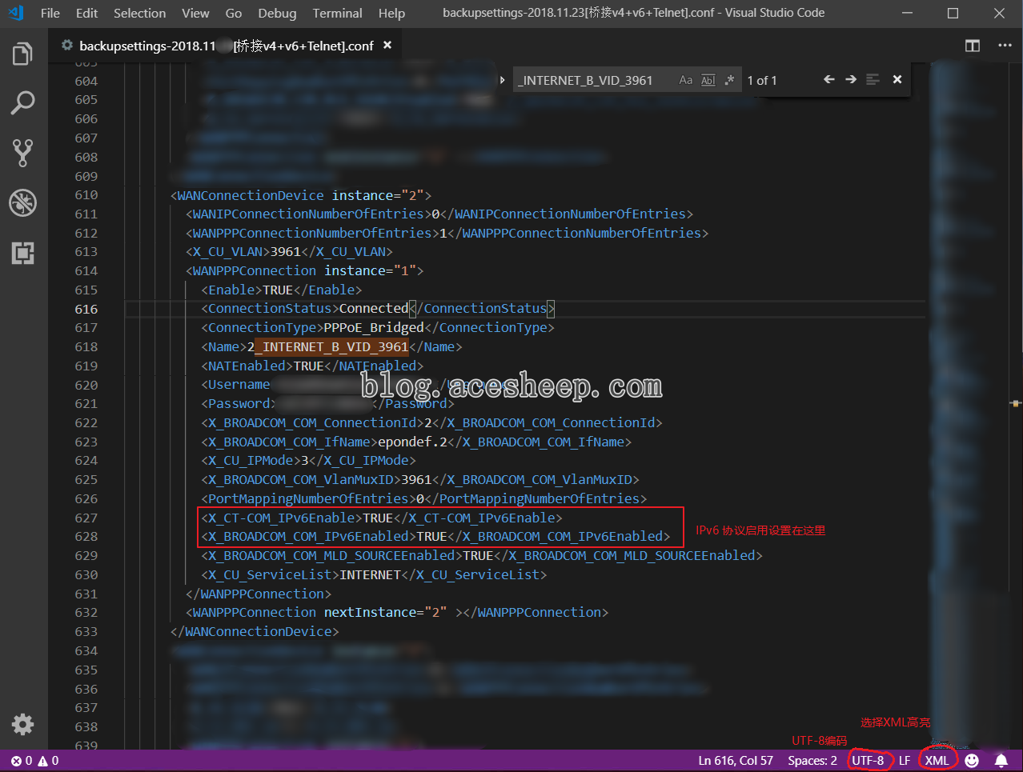Screen dimensions: 1023x772
Task: Close the backupsettings conf tab
Action: [387, 46]
